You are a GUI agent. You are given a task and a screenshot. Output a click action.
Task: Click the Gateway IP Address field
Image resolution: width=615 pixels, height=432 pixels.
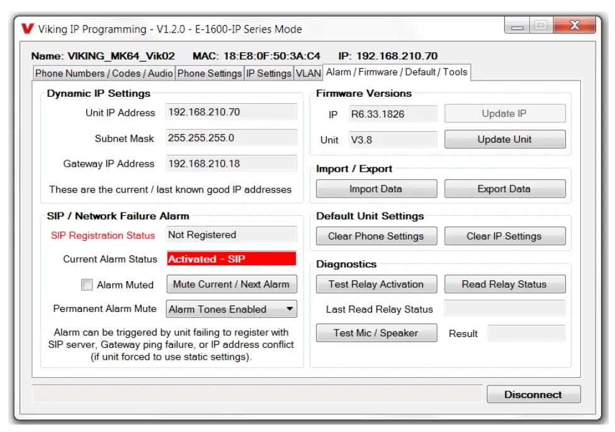pyautogui.click(x=232, y=163)
